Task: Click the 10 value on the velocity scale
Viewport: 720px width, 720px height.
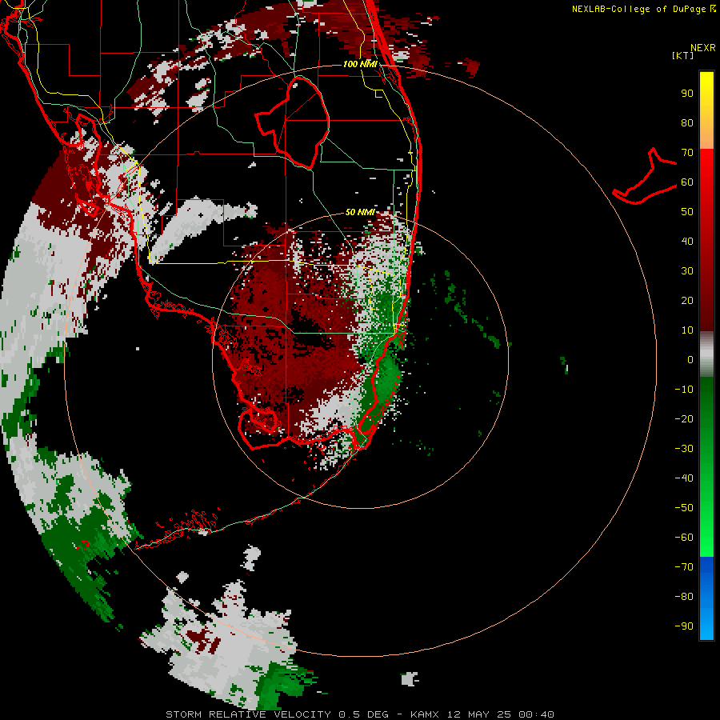Action: tap(687, 330)
